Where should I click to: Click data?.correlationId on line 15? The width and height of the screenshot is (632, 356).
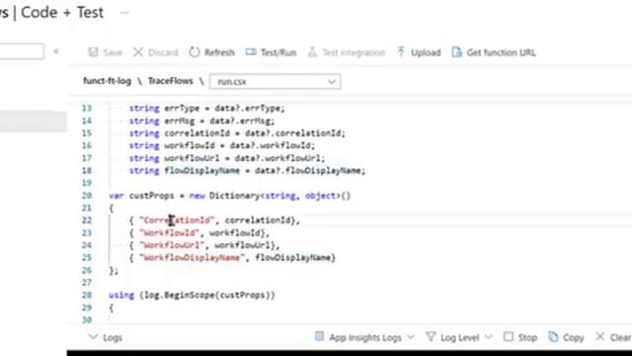pyautogui.click(x=295, y=133)
